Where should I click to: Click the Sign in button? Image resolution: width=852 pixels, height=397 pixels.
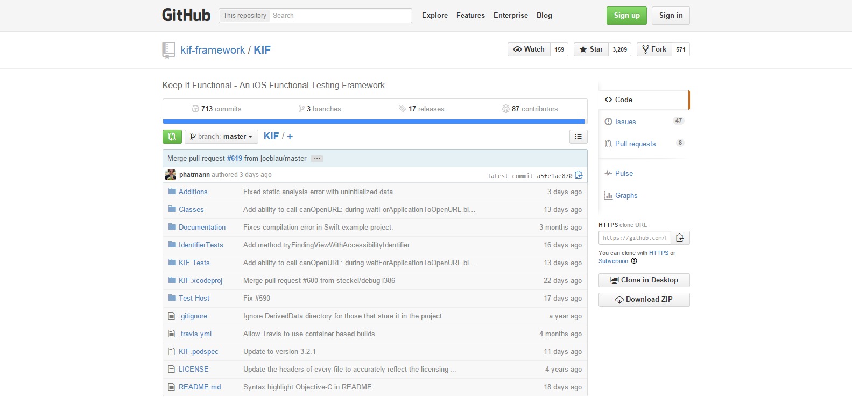pos(671,16)
